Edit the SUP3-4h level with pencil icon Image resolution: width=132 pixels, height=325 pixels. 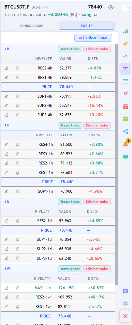[7, 115]
